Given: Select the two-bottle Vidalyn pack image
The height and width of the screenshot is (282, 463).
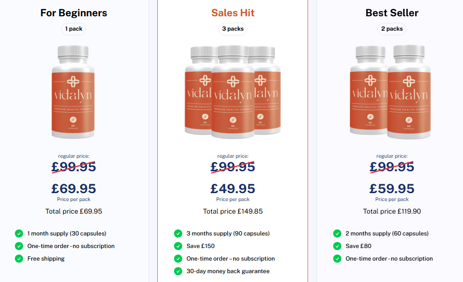Looking at the screenshot, I should [392, 92].
